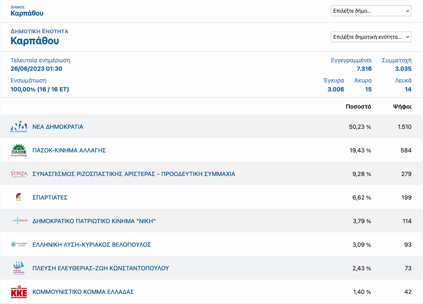Click the ΔΗΜΟΤΙΚΗ ΕΝΟΤΗΤΑ label
The image size is (423, 304).
pyautogui.click(x=39, y=31)
